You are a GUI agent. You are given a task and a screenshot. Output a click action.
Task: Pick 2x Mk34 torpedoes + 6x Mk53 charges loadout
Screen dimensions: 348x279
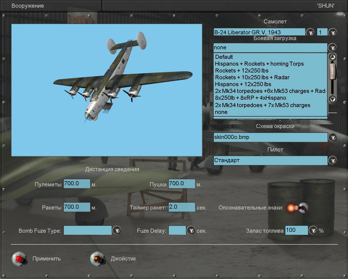click(271, 91)
